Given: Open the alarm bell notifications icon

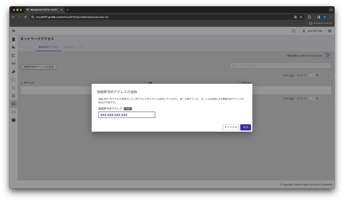Looking at the screenshot, I should [x=294, y=31].
